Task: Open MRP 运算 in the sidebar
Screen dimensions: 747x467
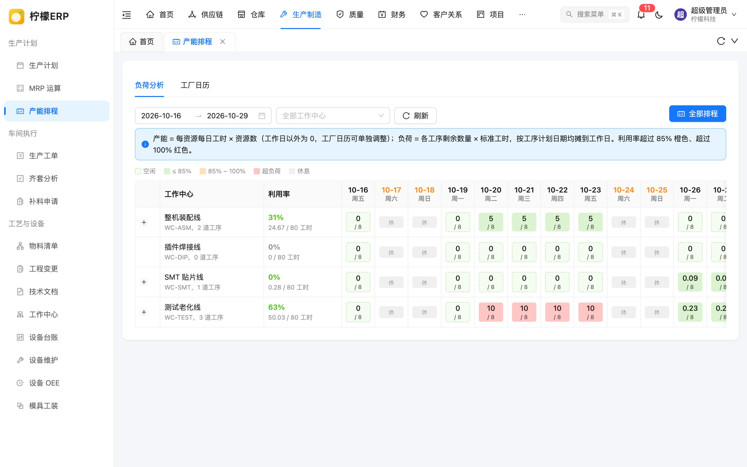Action: [x=57, y=88]
